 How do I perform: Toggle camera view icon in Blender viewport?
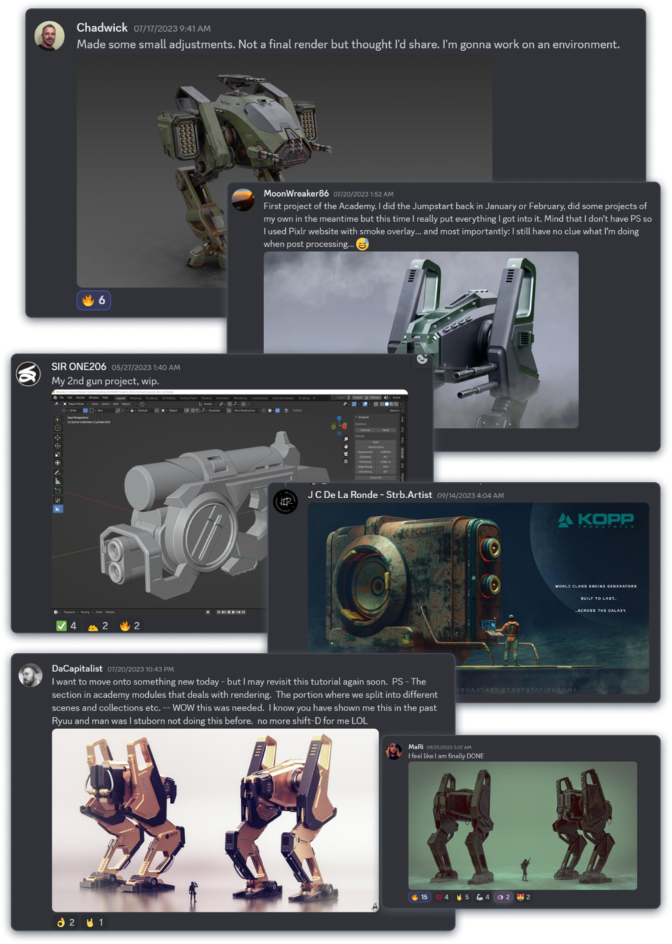click(346, 454)
